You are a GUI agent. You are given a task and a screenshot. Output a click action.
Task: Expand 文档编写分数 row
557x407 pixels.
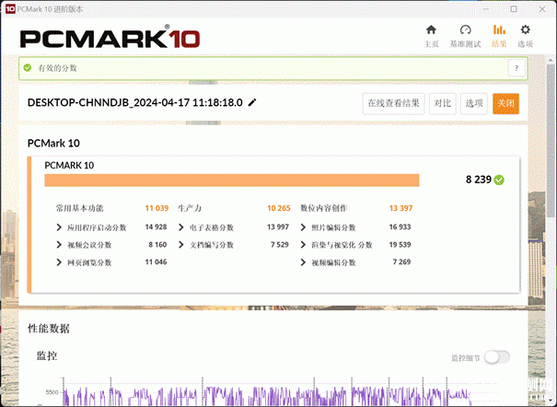click(181, 245)
